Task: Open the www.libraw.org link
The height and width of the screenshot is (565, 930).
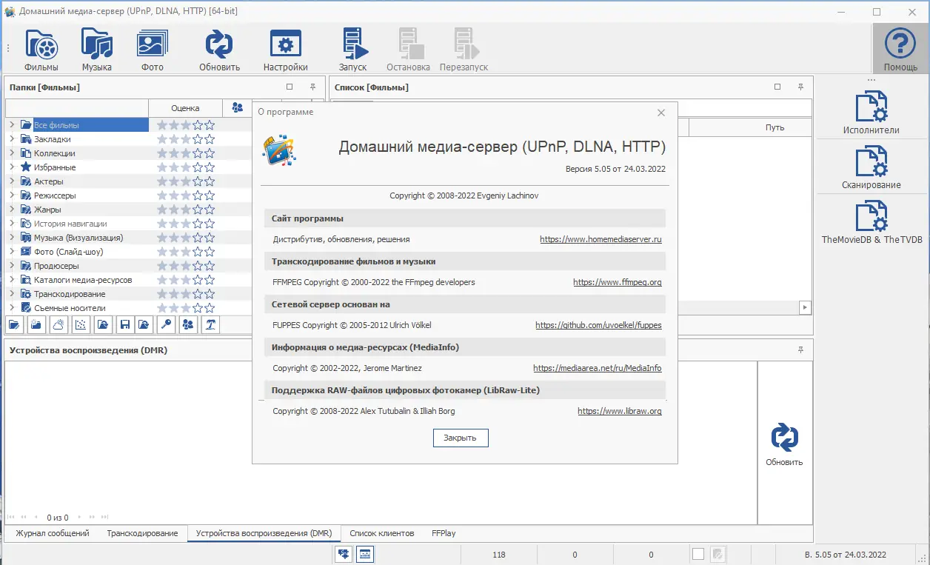Action: click(620, 411)
